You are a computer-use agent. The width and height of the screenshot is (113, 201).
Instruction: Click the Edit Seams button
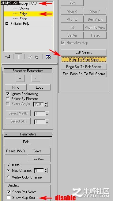pyautogui.click(x=84, y=52)
